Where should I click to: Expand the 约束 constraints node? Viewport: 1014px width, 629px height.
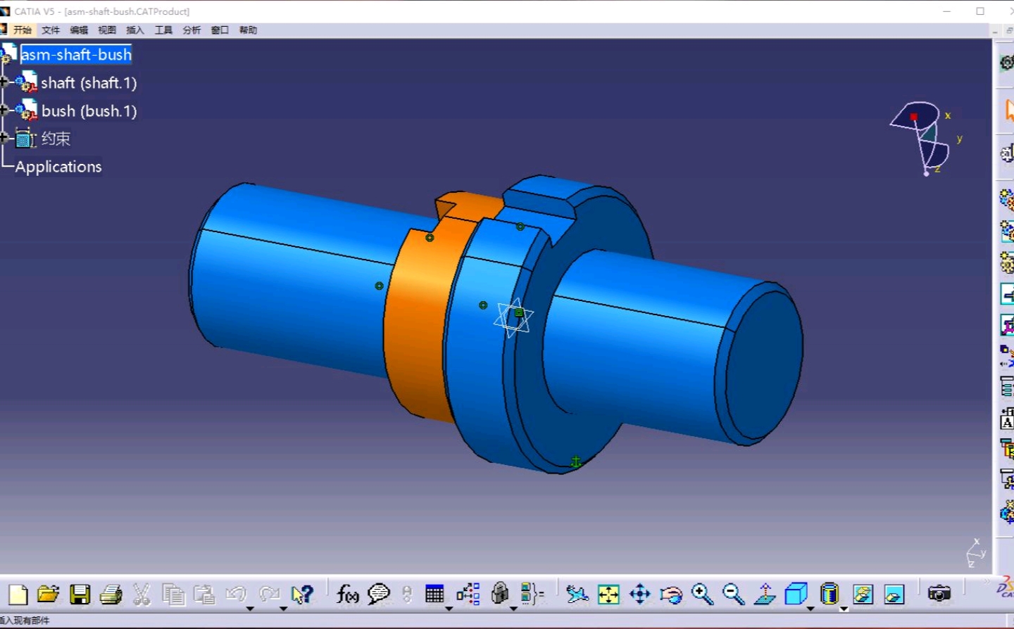(x=4, y=138)
